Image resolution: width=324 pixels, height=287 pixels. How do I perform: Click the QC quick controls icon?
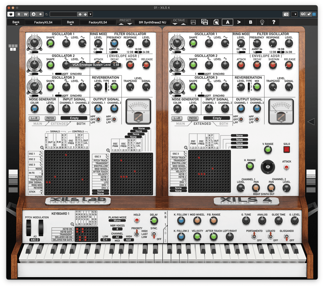pos(303,14)
